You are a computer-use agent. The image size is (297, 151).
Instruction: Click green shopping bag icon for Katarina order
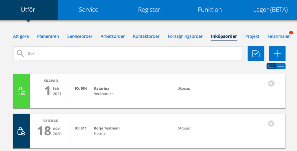pyautogui.click(x=21, y=91)
